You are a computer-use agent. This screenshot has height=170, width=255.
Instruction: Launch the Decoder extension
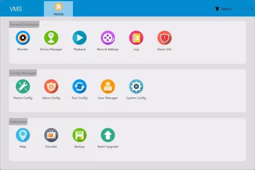tap(51, 135)
